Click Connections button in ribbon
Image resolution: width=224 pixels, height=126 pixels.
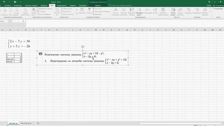tap(66, 9)
